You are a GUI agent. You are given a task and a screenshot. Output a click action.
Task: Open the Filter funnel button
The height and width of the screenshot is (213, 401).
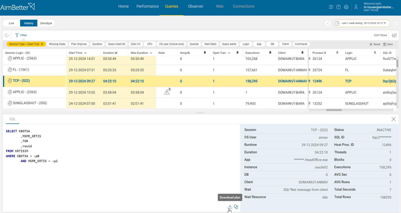click(x=21, y=35)
